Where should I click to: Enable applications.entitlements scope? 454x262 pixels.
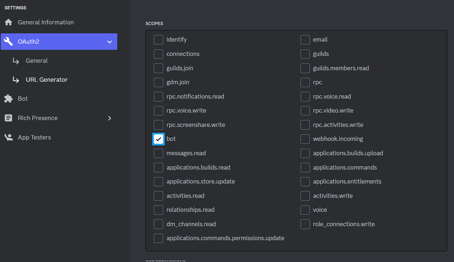click(305, 182)
